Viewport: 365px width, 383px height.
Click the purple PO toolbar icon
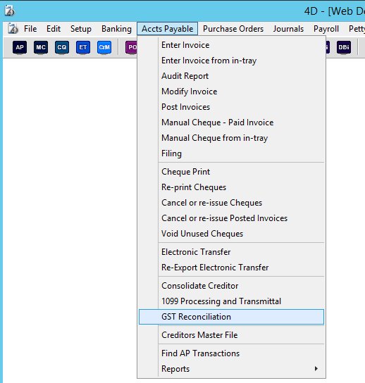click(131, 47)
